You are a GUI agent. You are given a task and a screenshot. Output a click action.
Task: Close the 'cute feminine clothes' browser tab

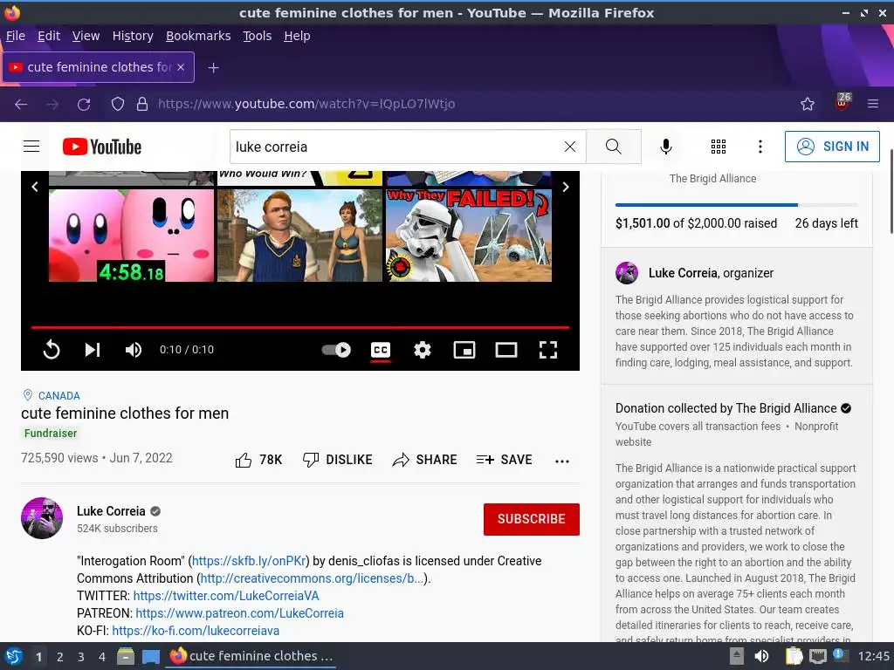tap(181, 67)
